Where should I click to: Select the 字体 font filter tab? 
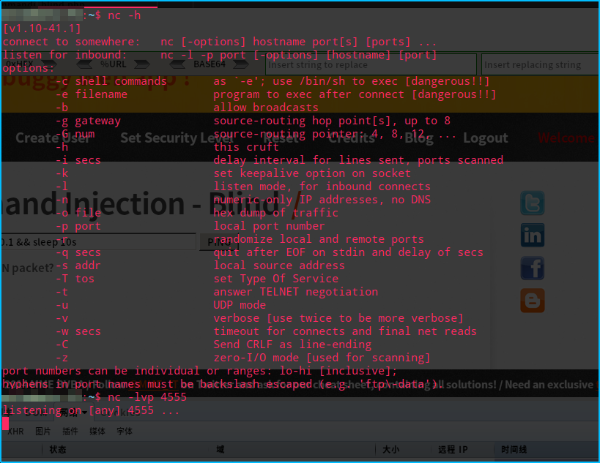(124, 431)
